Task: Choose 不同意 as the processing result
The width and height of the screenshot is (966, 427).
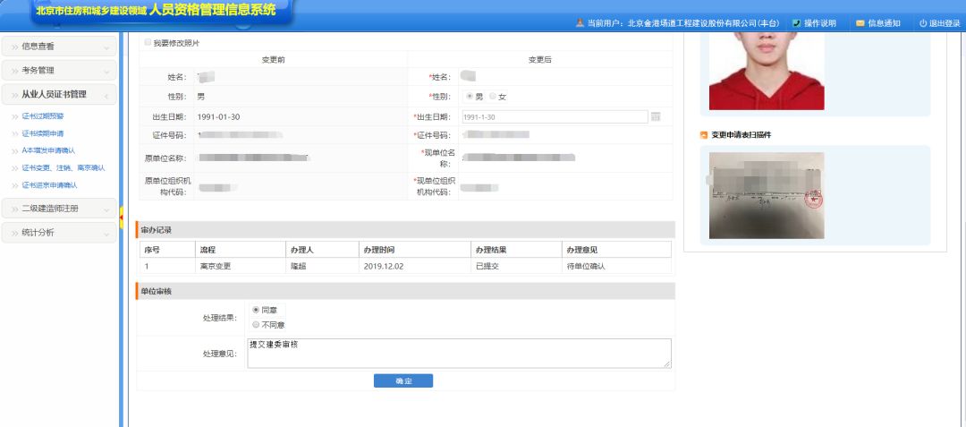Action: (257, 324)
